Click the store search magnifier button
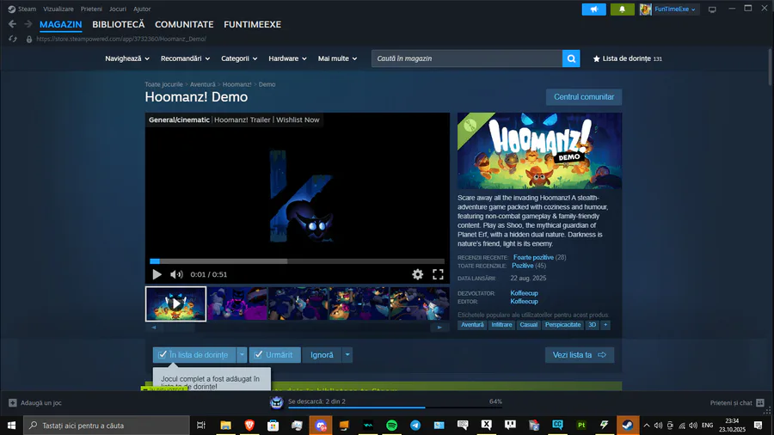Viewport: 774px width, 435px height. (571, 58)
